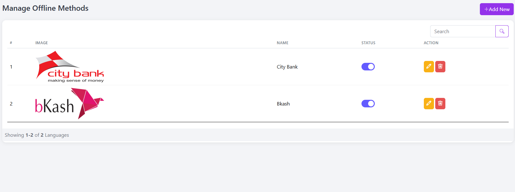Edit City Bank with the pencil icon
Image resolution: width=515 pixels, height=192 pixels.
click(429, 67)
